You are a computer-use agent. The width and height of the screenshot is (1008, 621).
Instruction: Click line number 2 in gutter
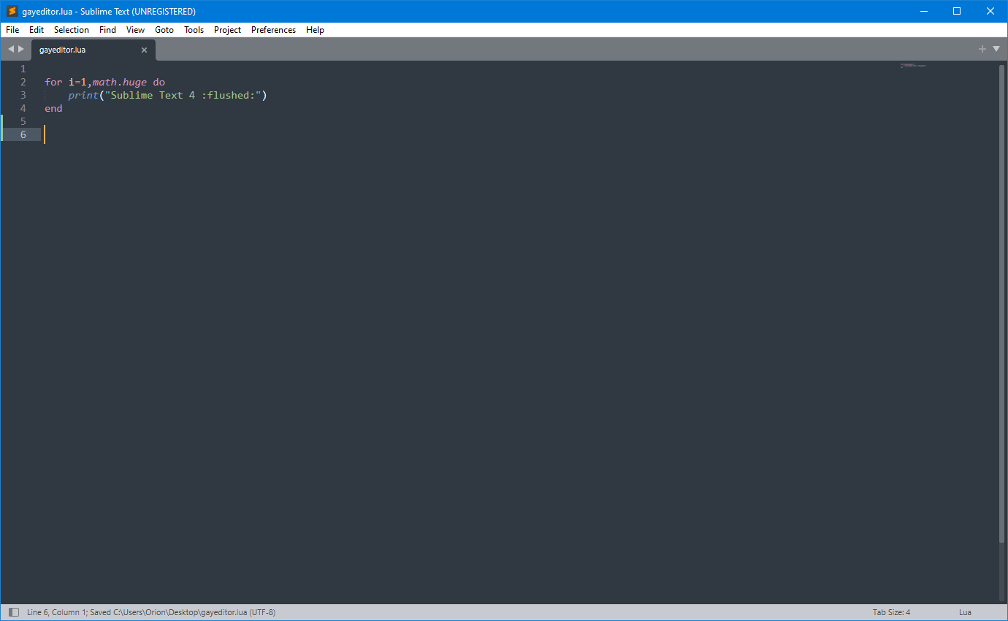23,82
